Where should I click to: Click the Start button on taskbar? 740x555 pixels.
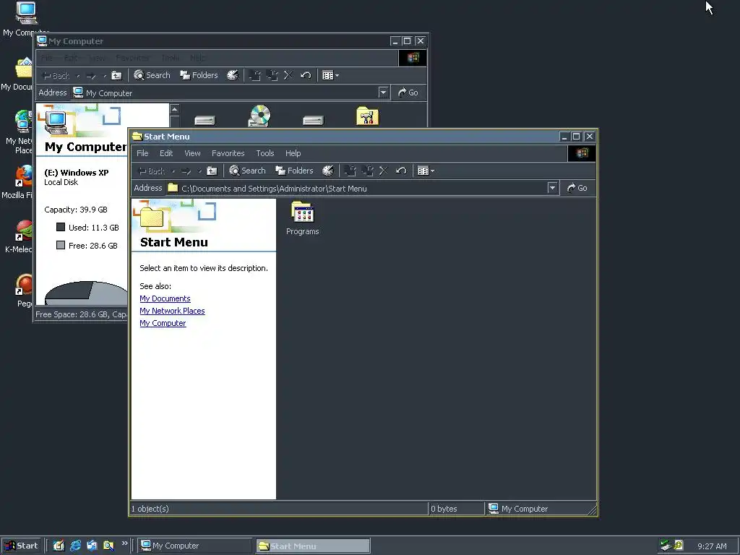(21, 546)
